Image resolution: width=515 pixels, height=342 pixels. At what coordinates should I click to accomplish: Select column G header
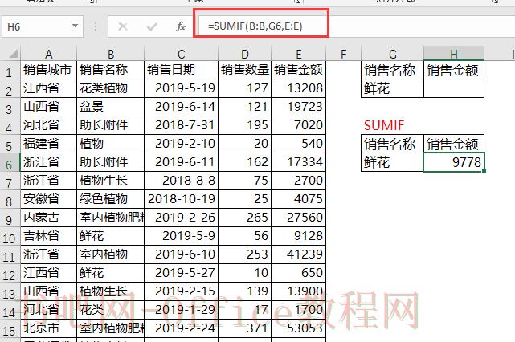[393, 54]
